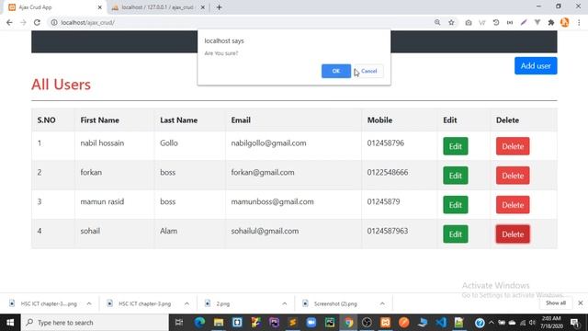Edit the nabil hossain row

[456, 146]
